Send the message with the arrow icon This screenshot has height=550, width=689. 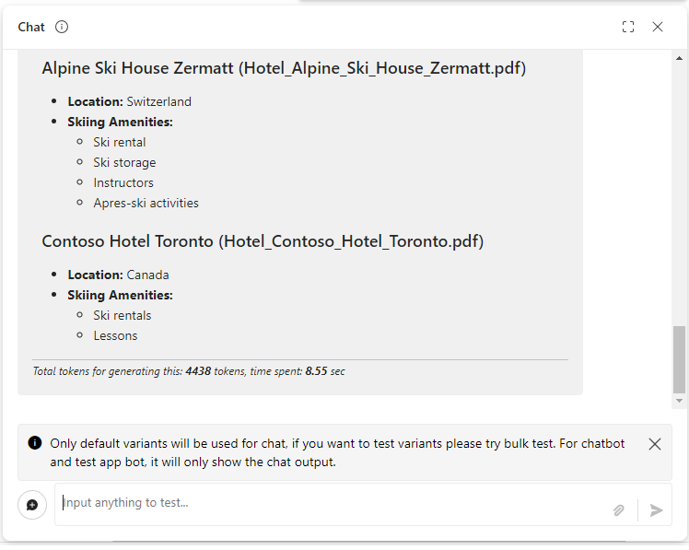click(x=656, y=510)
